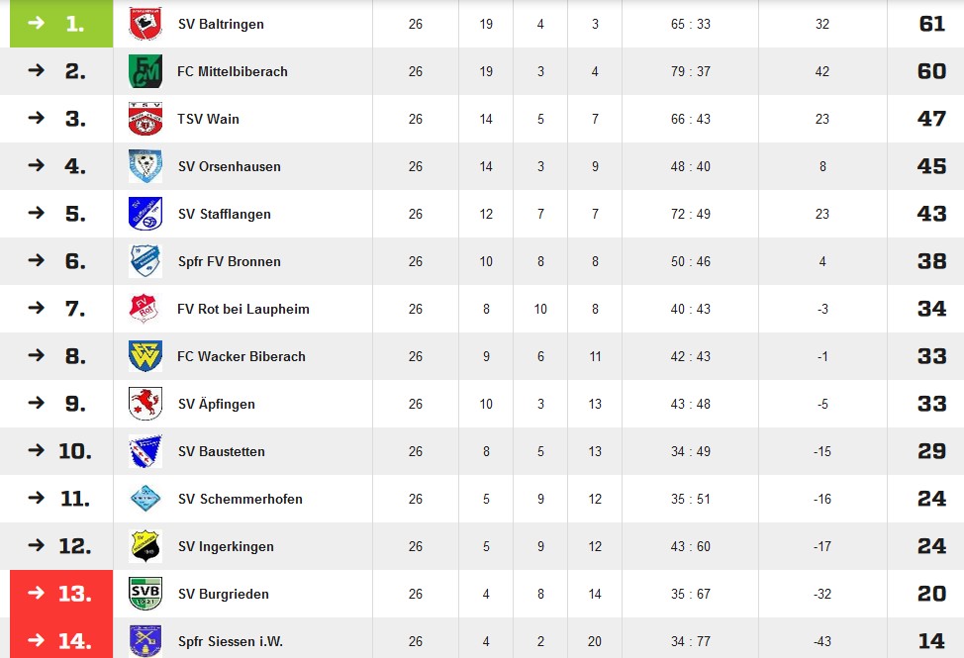Click the SV Baltringen club crest
The width and height of the screenshot is (964, 658).
pyautogui.click(x=145, y=24)
